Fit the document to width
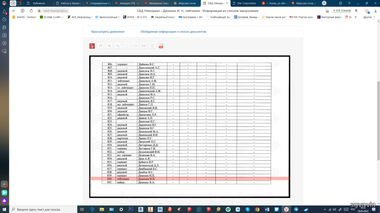Viewport: 380px width, 213px height. (x=144, y=46)
